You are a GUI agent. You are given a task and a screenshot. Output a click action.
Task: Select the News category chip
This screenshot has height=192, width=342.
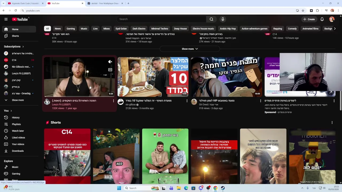[x=58, y=29]
